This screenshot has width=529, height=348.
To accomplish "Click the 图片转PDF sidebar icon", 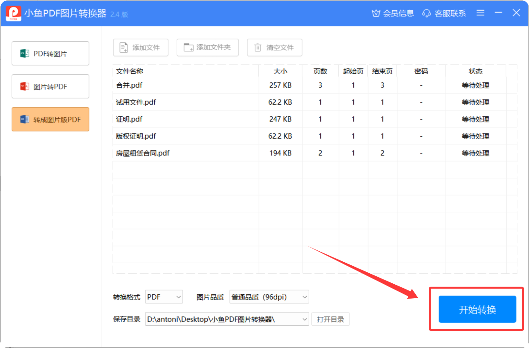I will pos(25,87).
